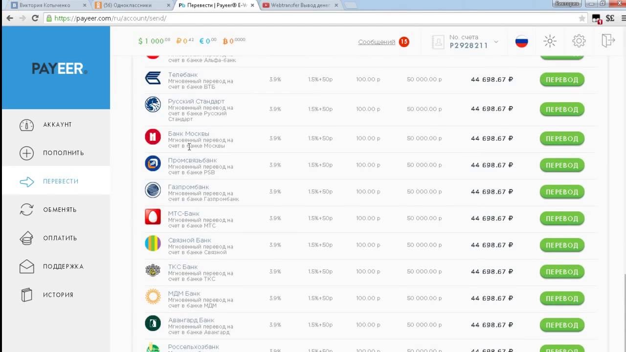Click the Telebank VTB logo icon

point(153,78)
